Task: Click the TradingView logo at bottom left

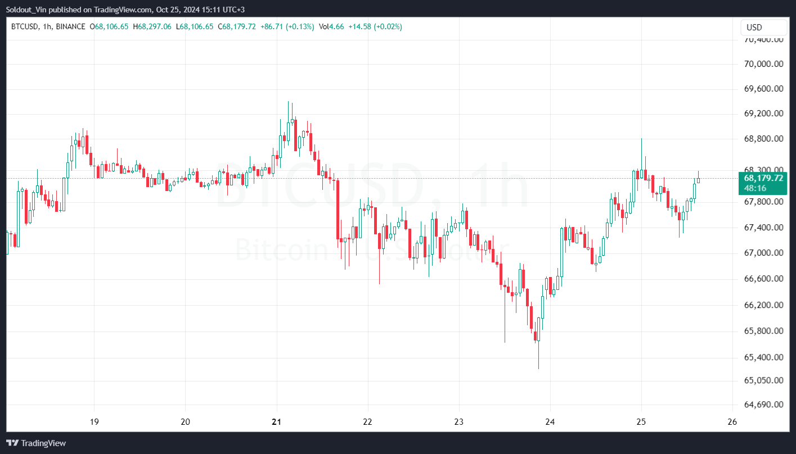Action: (36, 443)
